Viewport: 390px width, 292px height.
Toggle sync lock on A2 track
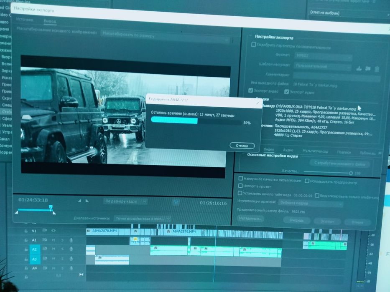(45, 249)
